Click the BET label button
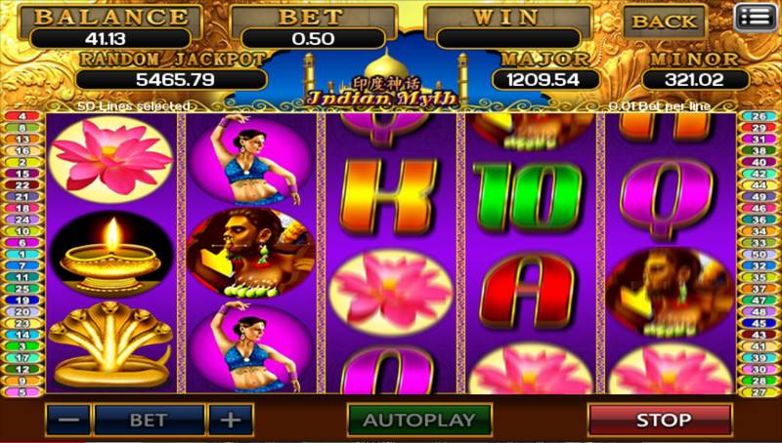 pyautogui.click(x=150, y=421)
